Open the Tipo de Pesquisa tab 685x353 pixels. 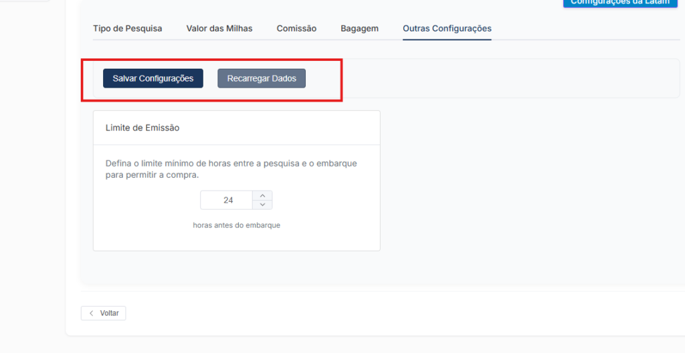pos(128,28)
